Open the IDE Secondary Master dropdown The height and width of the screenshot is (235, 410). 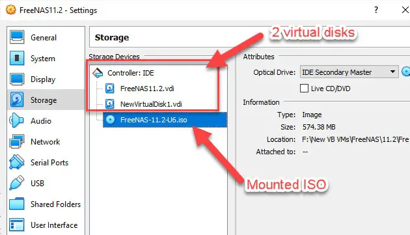pos(349,72)
